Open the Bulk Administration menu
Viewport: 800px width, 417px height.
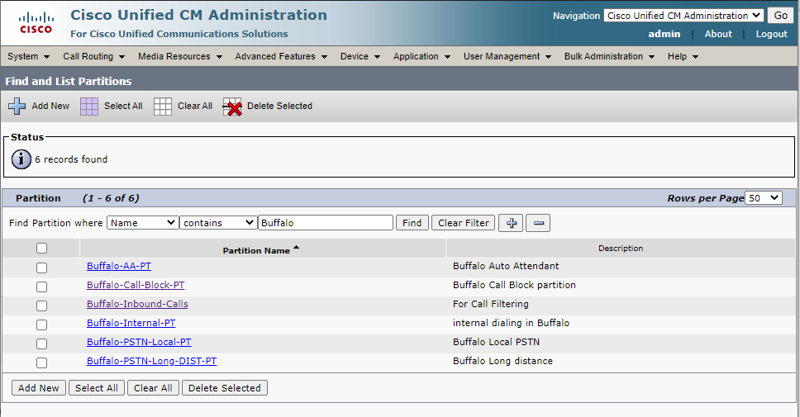pos(609,56)
